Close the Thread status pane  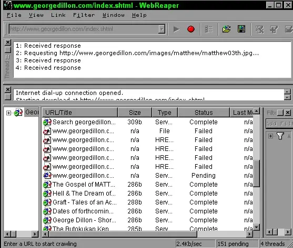click(8, 42)
